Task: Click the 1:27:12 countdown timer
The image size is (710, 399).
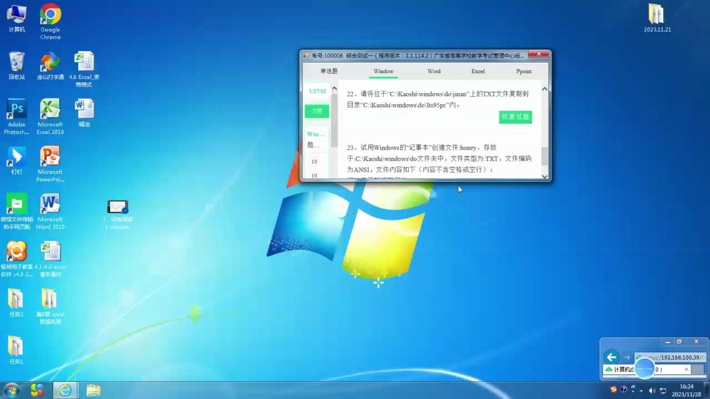Action: [x=317, y=91]
